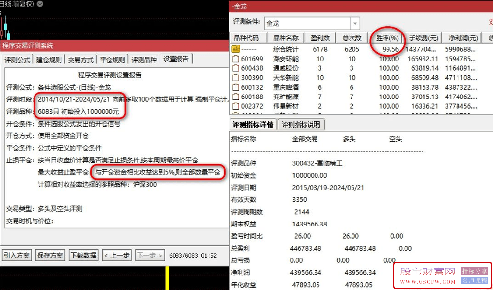493x290 pixels.
Task: Click the 99.56 win rate value
Action: (x=390, y=49)
